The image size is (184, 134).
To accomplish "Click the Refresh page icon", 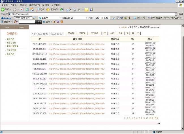I will [x=26, y=9].
